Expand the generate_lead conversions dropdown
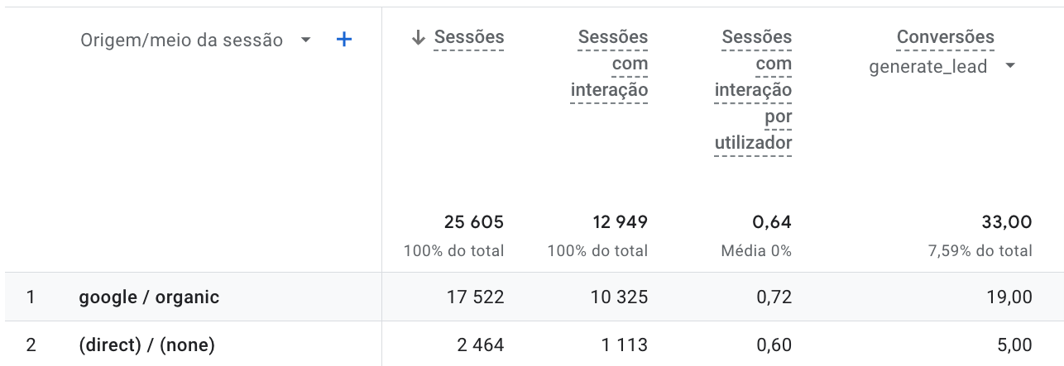This screenshot has width=1064, height=366. (1009, 67)
